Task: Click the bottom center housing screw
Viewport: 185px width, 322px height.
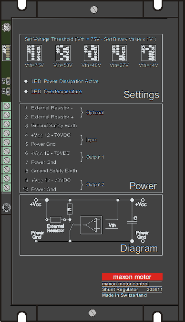Action: point(92,313)
